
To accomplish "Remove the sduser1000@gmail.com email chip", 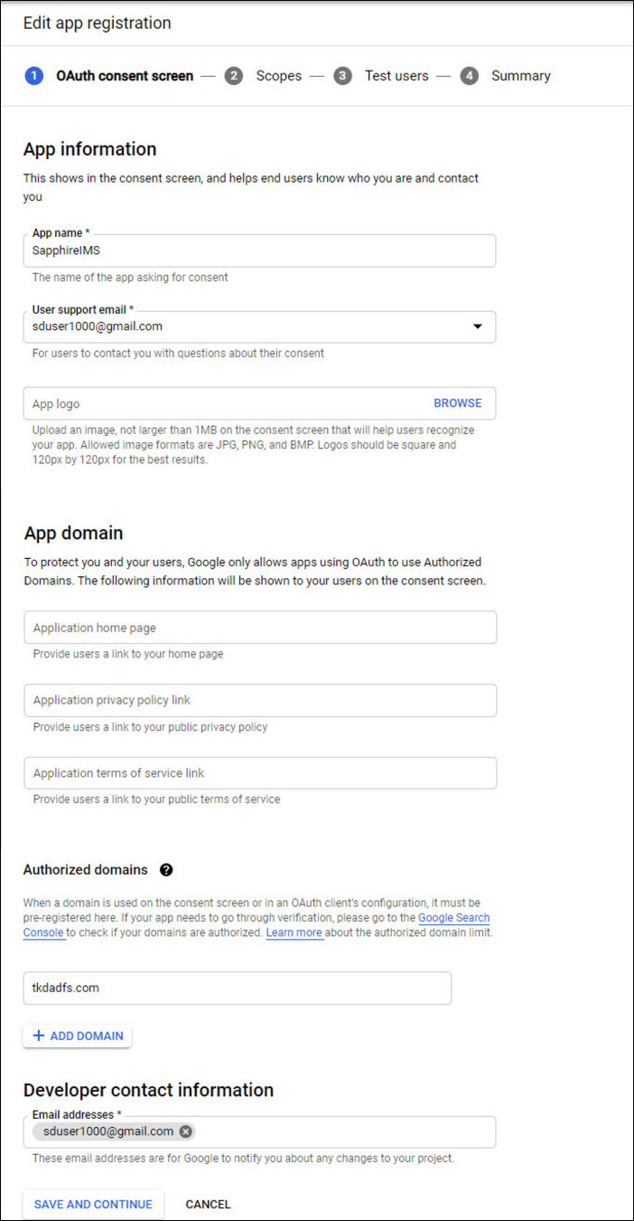I will tap(185, 1131).
